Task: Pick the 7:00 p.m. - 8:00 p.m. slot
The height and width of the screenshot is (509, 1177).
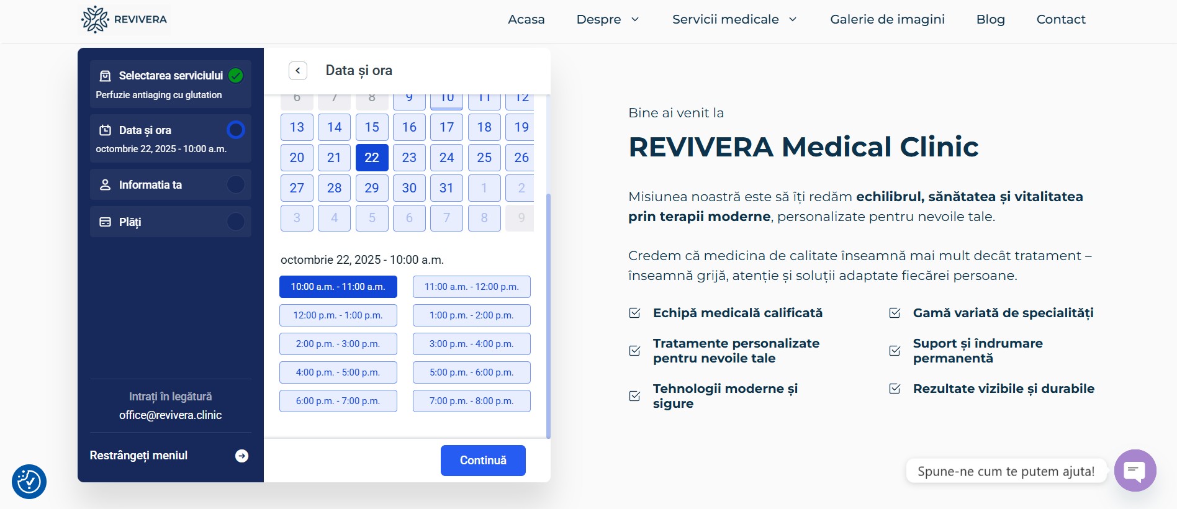Action: pos(471,401)
